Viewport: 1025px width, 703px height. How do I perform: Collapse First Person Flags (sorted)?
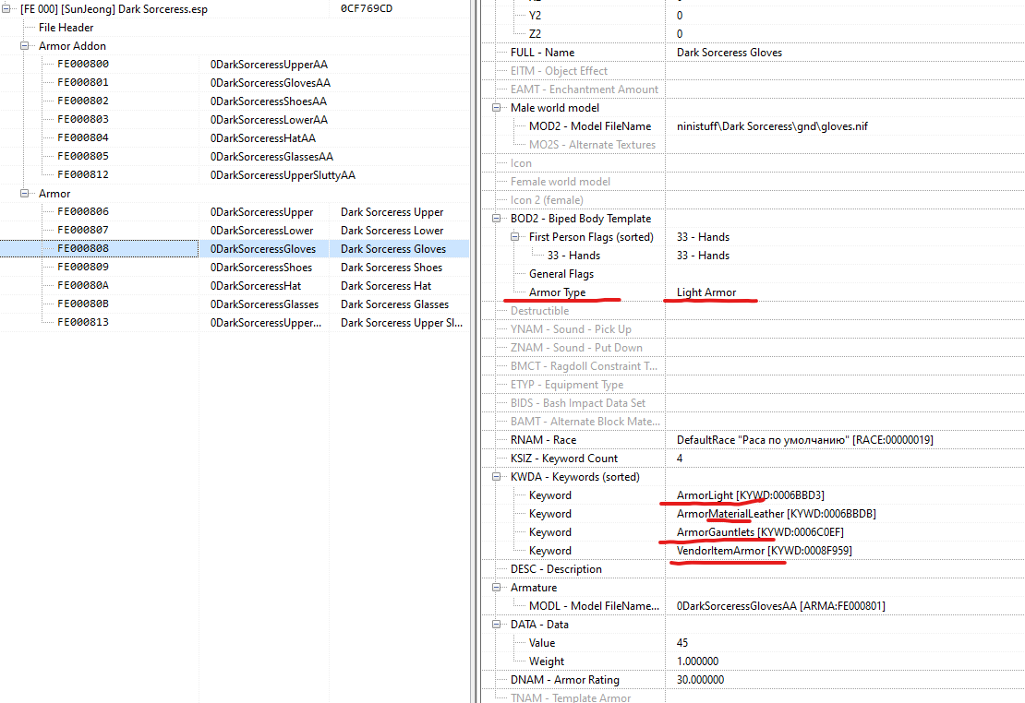point(514,236)
